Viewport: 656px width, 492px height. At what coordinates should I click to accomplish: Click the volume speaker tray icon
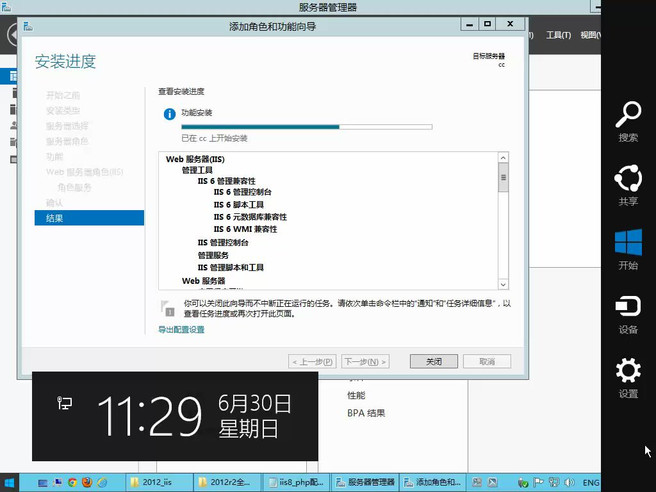[x=570, y=482]
